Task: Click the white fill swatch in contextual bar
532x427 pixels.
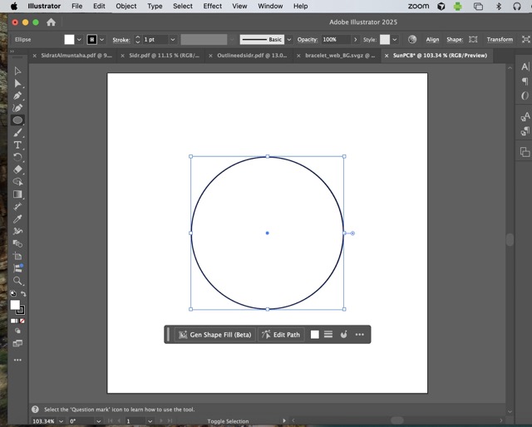Action: [315, 335]
